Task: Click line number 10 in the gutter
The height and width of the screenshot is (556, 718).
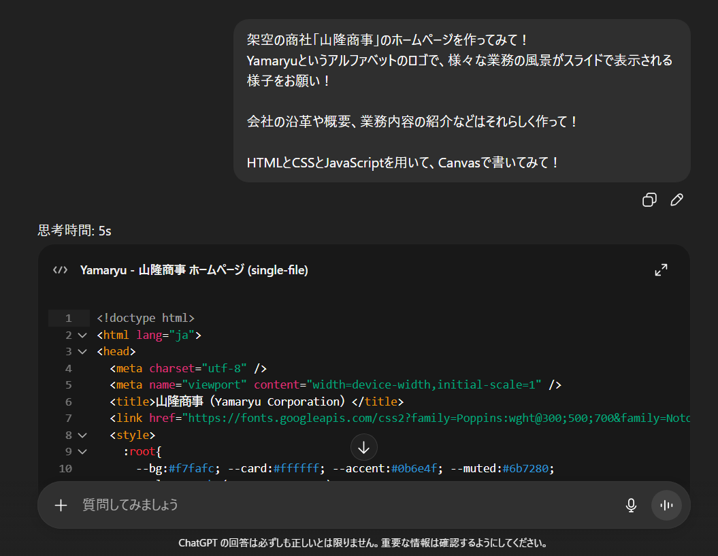Action: coord(65,468)
